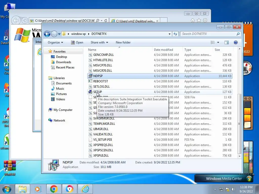Click Open in the Explorer toolbar
Viewport: 259px width, 194px height.
77,42
